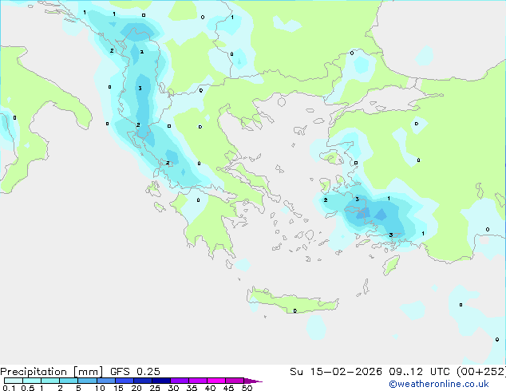Click the 20–25 mm legend swatch

point(142,381)
